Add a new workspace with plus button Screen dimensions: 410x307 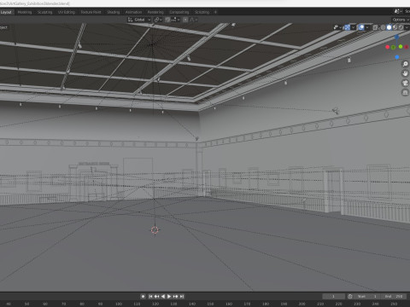[215, 12]
